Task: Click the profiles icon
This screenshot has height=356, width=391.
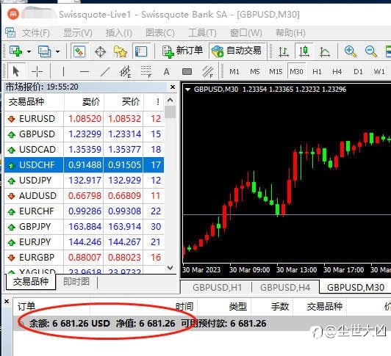Action: [44, 51]
